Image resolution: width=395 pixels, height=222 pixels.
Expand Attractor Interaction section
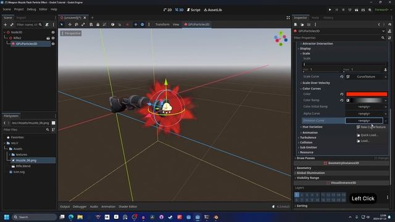317,44
